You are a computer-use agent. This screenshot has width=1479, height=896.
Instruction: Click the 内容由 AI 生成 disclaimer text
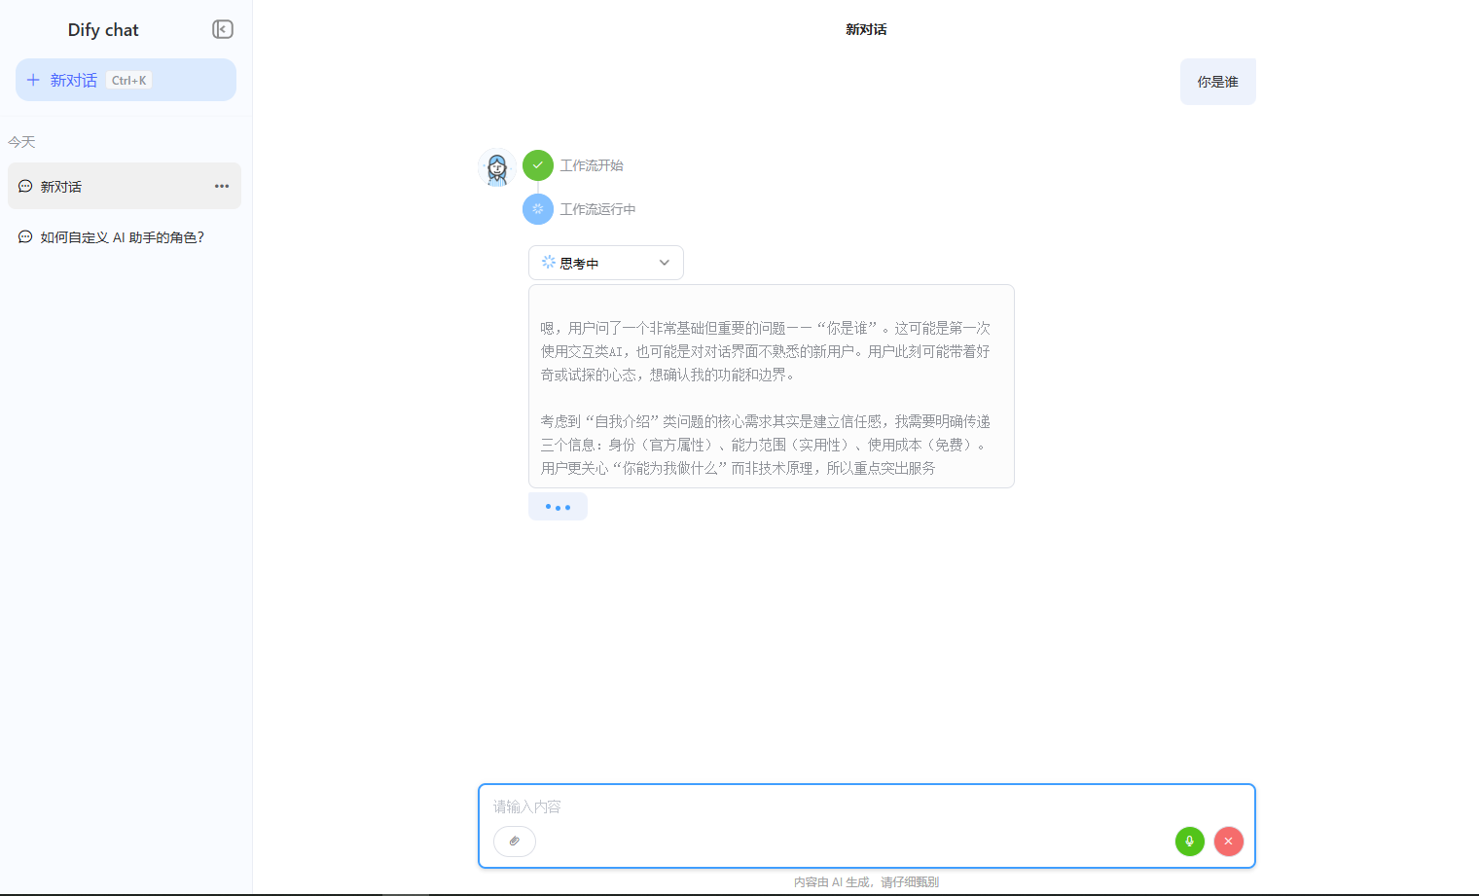(866, 882)
